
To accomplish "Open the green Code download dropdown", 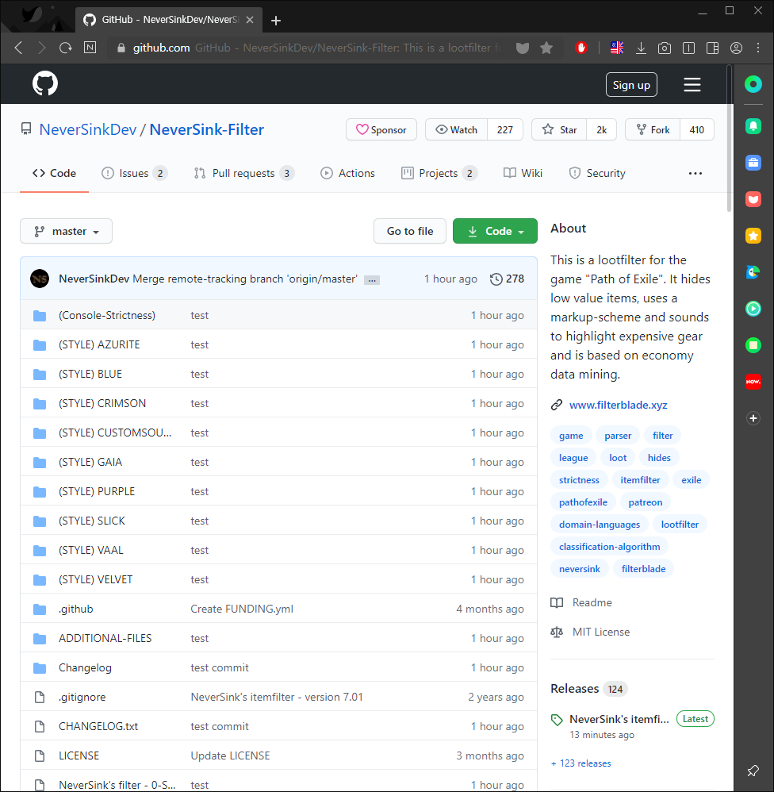I will [495, 232].
